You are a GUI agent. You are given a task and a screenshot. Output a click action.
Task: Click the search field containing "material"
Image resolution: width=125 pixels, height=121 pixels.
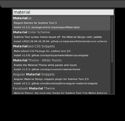tap(63, 12)
